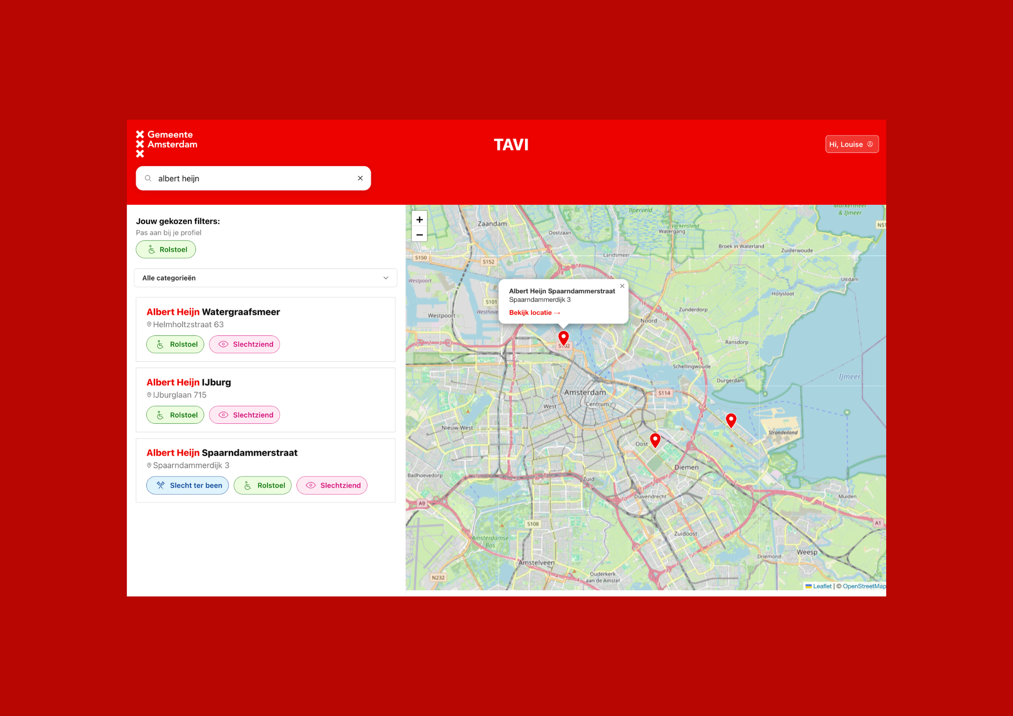Screen dimensions: 1013x716
Task: Click Bekijk locatie link in popup
Action: pos(534,313)
